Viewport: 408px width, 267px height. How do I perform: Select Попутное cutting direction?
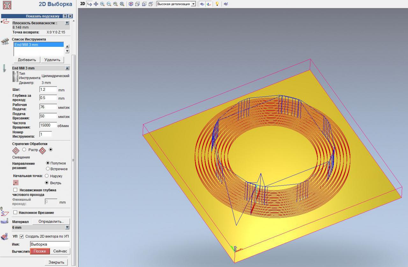click(x=48, y=163)
